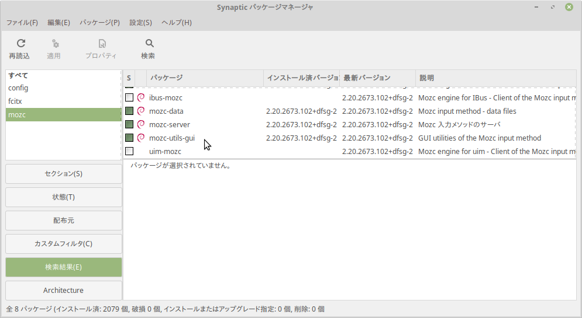Click the カスタムフィルタ(C) button

coord(64,243)
